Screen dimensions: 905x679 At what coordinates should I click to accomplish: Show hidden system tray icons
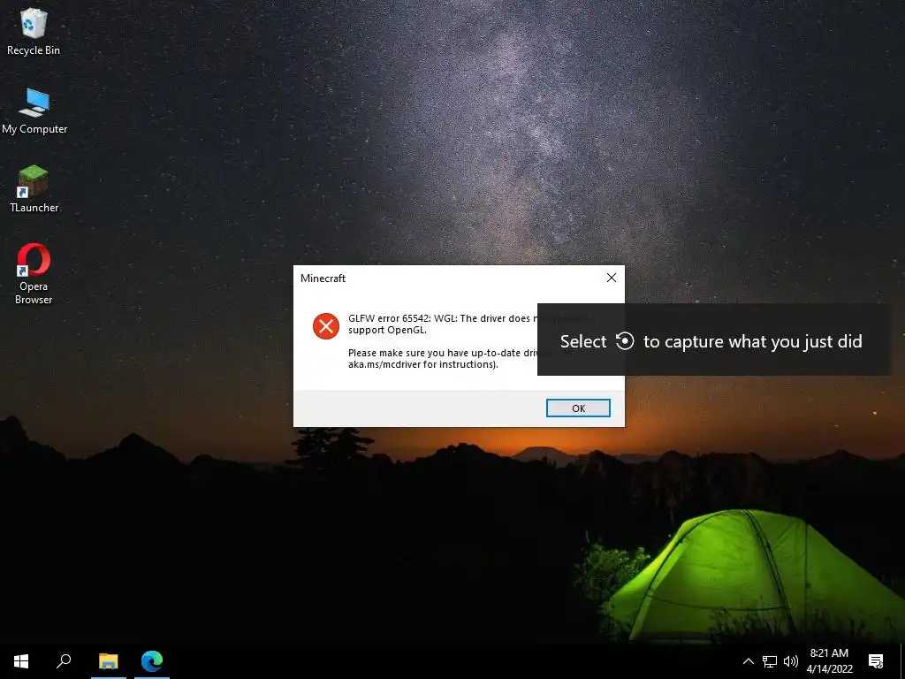click(748, 661)
